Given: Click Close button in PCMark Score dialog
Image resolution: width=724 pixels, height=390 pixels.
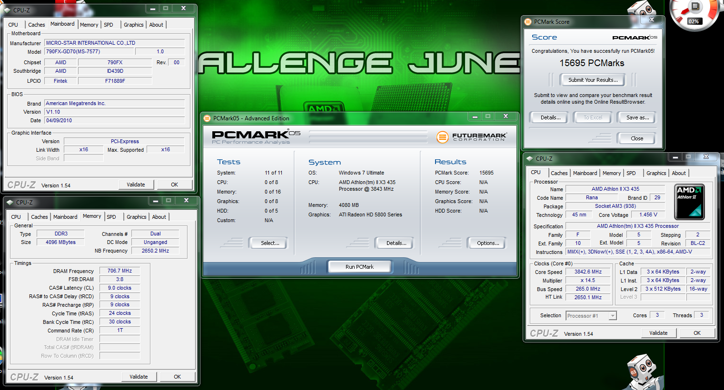Looking at the screenshot, I should [x=637, y=138].
